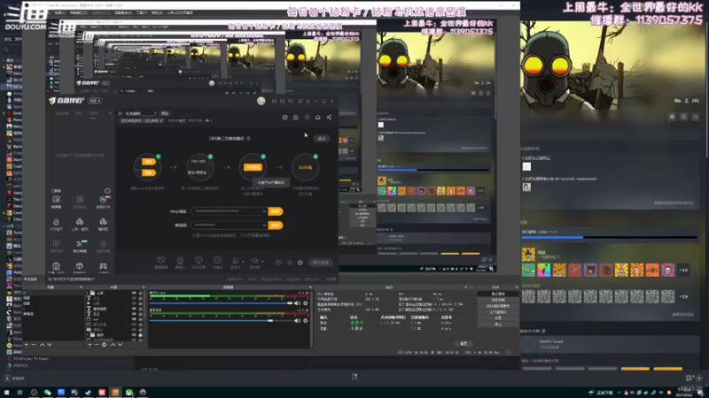The image size is (709, 398).
Task: Open the Windows Start button
Action: pyautogui.click(x=6, y=393)
